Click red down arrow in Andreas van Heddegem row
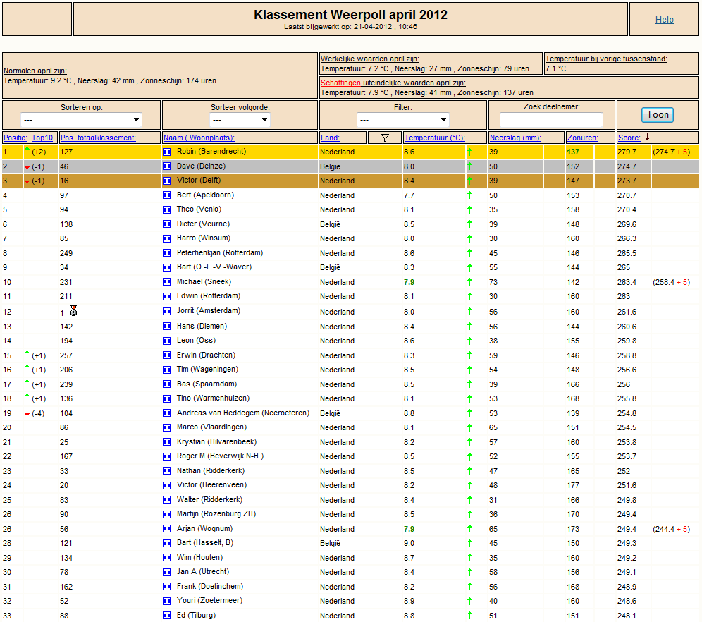 pyautogui.click(x=27, y=413)
